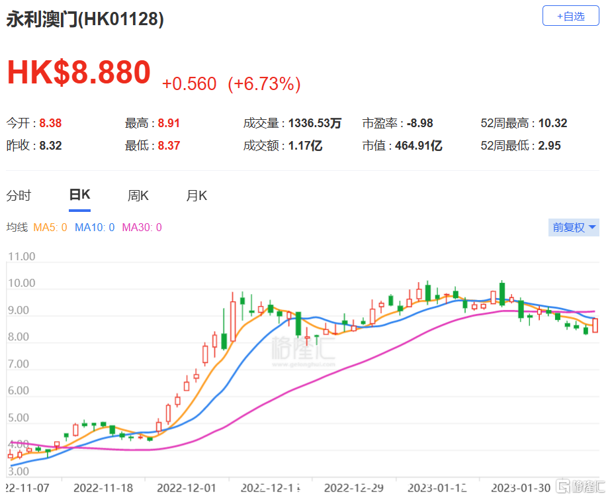Click the 均线 moving average legend label
This screenshot has height=498, width=610.
pos(17,227)
